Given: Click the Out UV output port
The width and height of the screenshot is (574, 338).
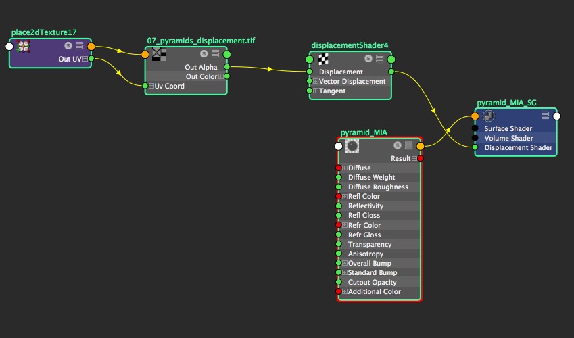Looking at the screenshot, I should (x=91, y=59).
